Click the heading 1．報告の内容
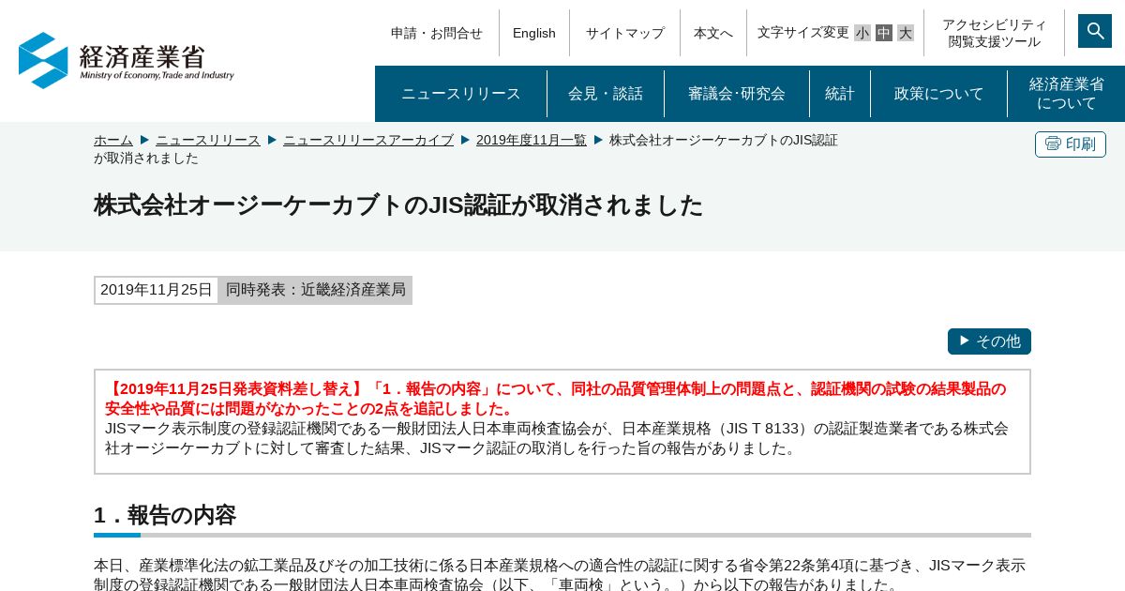Image resolution: width=1125 pixels, height=591 pixels. (x=165, y=515)
